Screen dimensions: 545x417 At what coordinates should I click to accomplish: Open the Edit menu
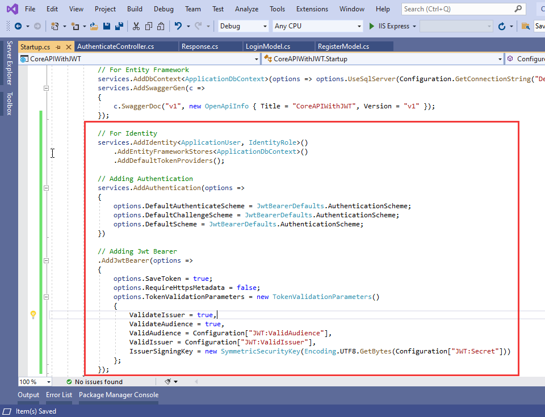[x=52, y=9]
